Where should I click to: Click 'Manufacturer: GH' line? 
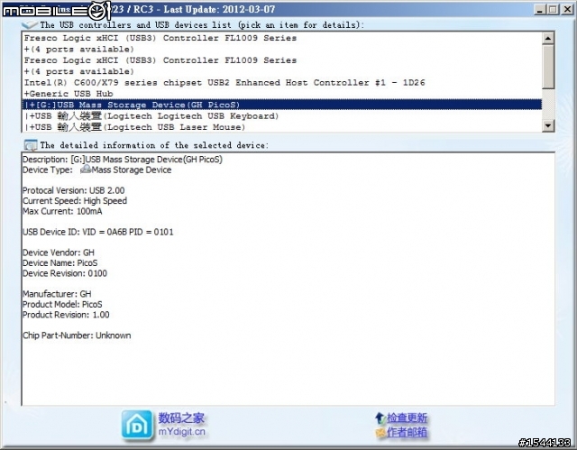click(57, 294)
